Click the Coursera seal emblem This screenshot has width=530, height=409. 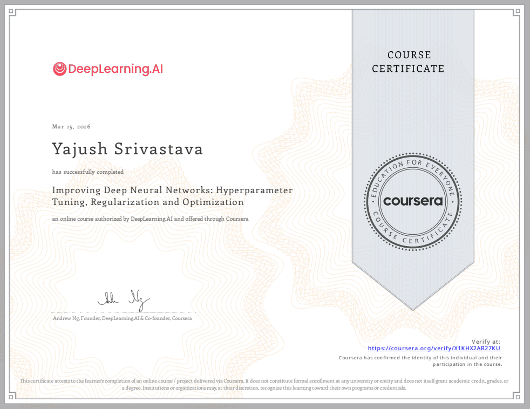[x=413, y=201]
